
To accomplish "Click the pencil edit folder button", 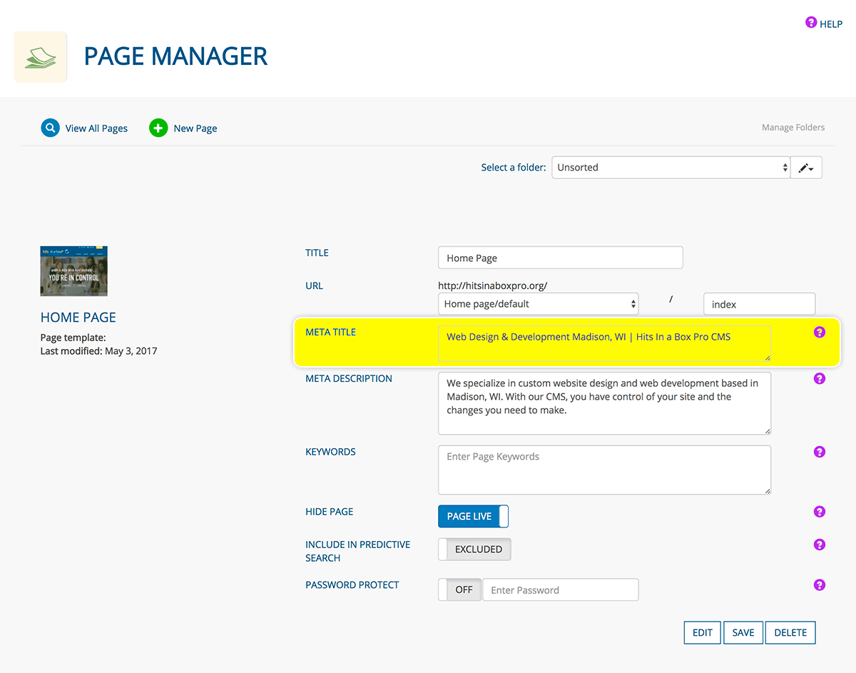I will (x=806, y=168).
